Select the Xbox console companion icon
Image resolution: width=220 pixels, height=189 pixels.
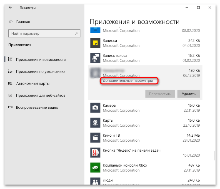tap(95, 168)
